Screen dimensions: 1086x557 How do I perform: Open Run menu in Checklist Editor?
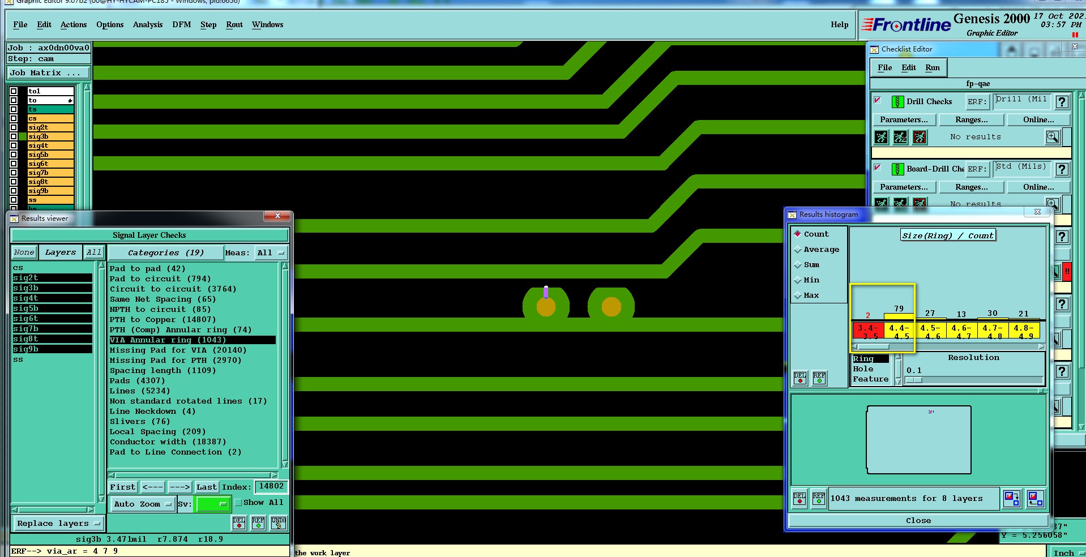click(x=933, y=67)
